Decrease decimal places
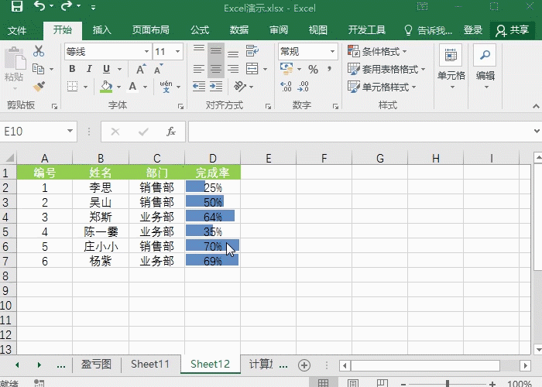This screenshot has width=542, height=387. 304,87
